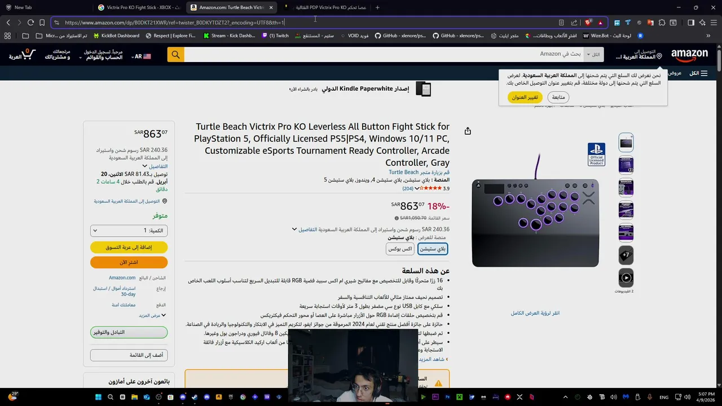The width and height of the screenshot is (722, 406).
Task: Open the +7 more images thumbnail
Action: tap(626, 255)
